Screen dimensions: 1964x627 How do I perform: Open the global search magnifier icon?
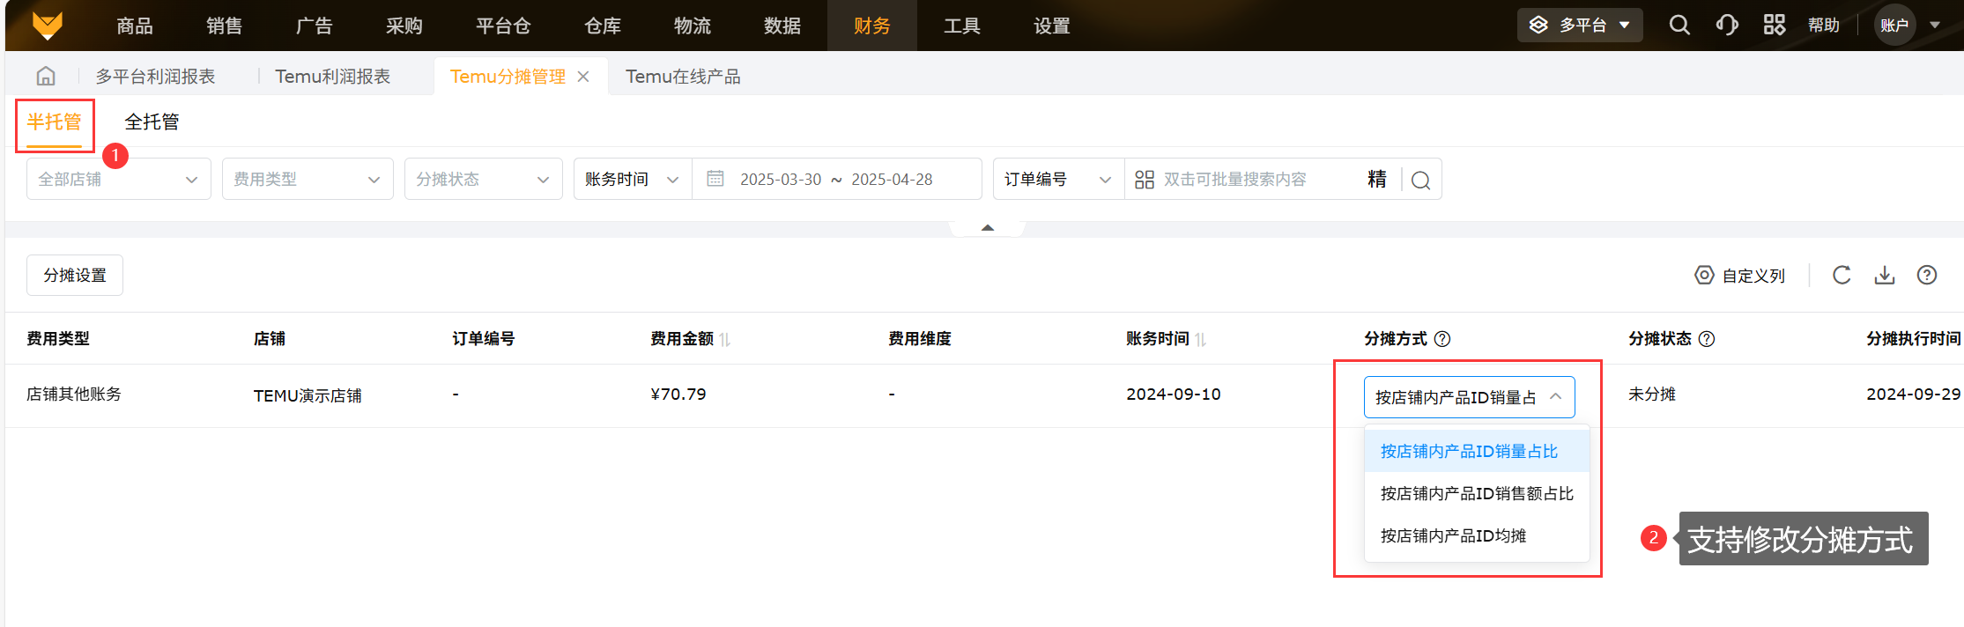click(x=1679, y=25)
